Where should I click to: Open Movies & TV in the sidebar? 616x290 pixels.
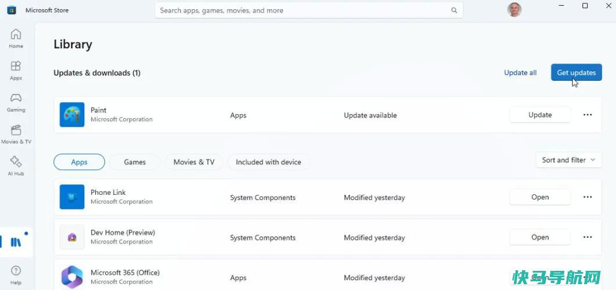16,134
